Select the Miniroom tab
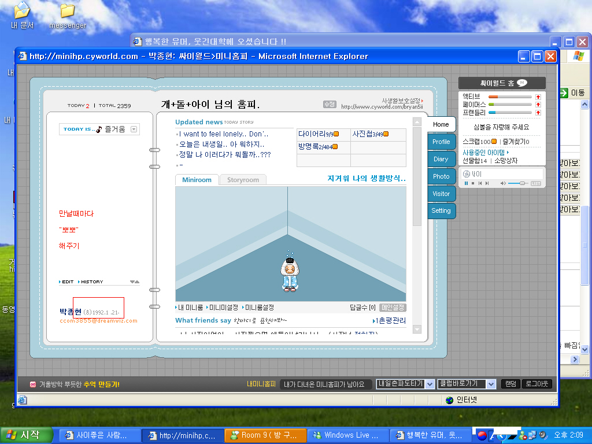 coord(197,180)
